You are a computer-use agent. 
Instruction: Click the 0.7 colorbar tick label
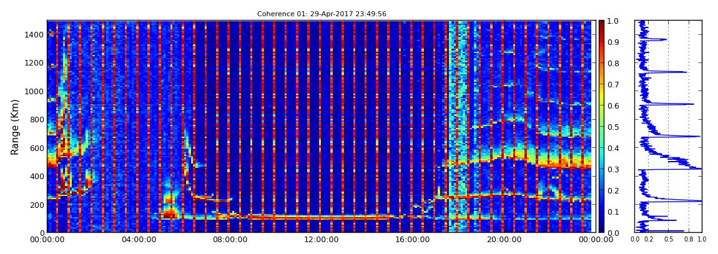click(612, 85)
